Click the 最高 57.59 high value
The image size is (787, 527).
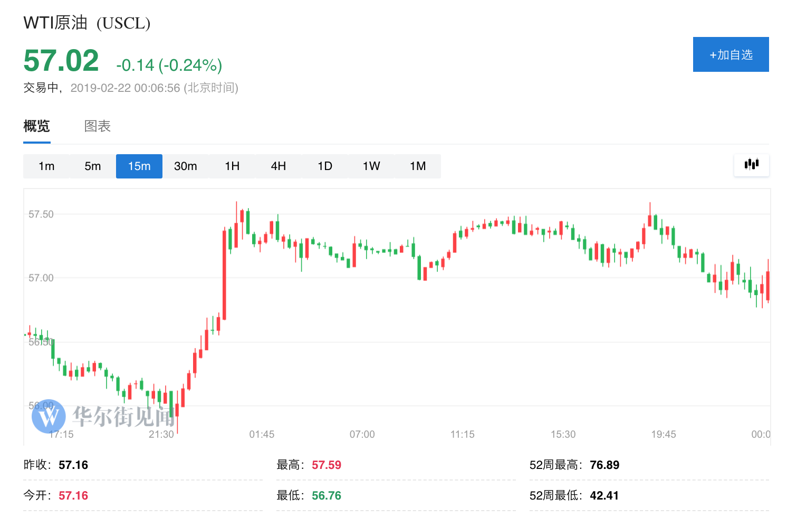tap(326, 465)
